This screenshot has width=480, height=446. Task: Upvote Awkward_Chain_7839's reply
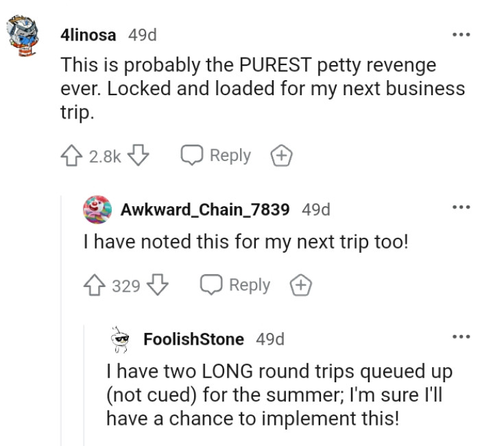94,285
